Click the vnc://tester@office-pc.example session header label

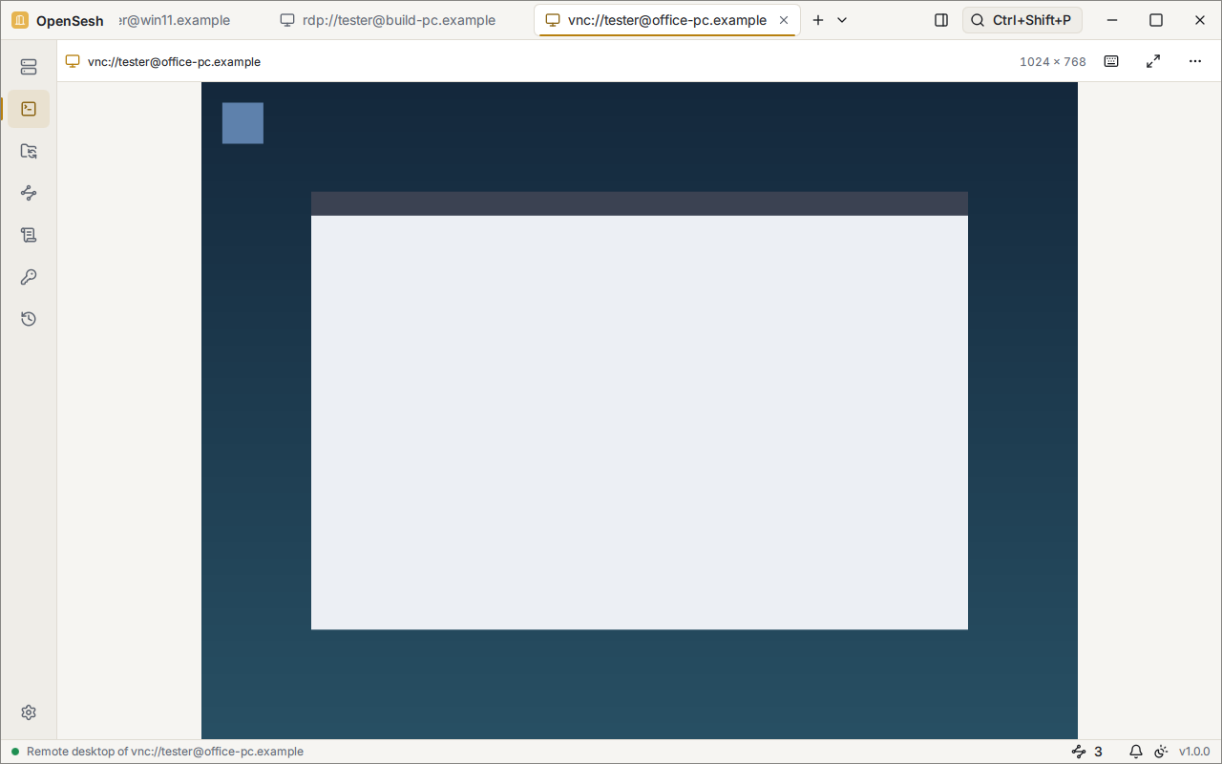[x=174, y=62]
